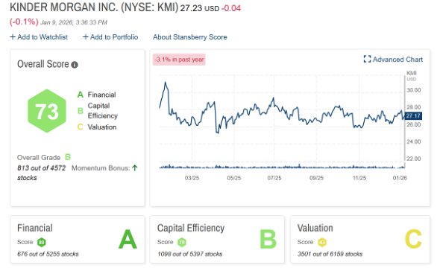Click Capital Efficiency label in Overall Score legend
Screen dimensions: 440x268
pyautogui.click(x=102, y=111)
